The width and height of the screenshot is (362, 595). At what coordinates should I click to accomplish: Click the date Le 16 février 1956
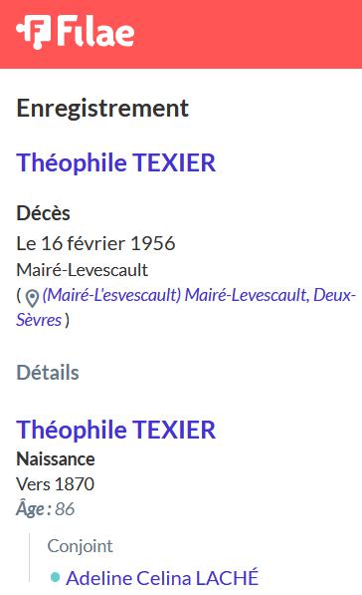pyautogui.click(x=95, y=243)
